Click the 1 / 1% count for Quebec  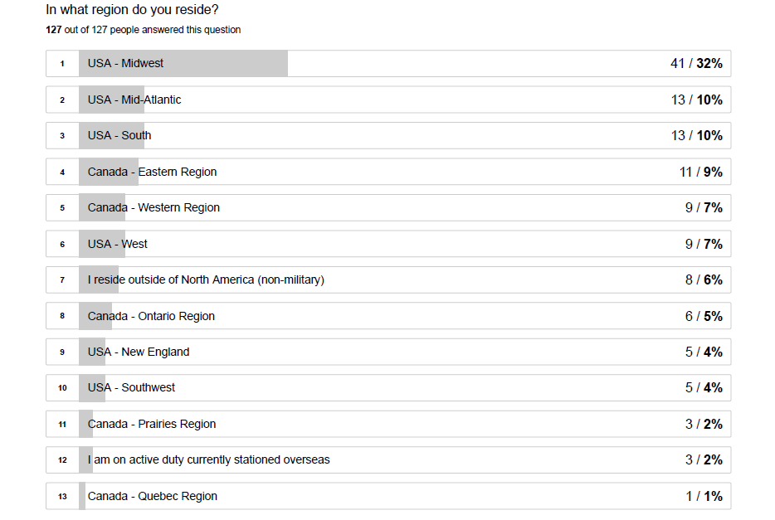click(704, 496)
